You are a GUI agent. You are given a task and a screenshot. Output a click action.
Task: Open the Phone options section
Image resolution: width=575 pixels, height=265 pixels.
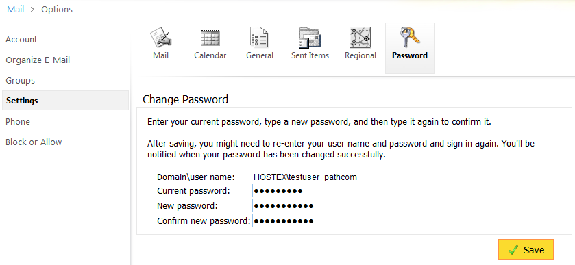click(18, 121)
